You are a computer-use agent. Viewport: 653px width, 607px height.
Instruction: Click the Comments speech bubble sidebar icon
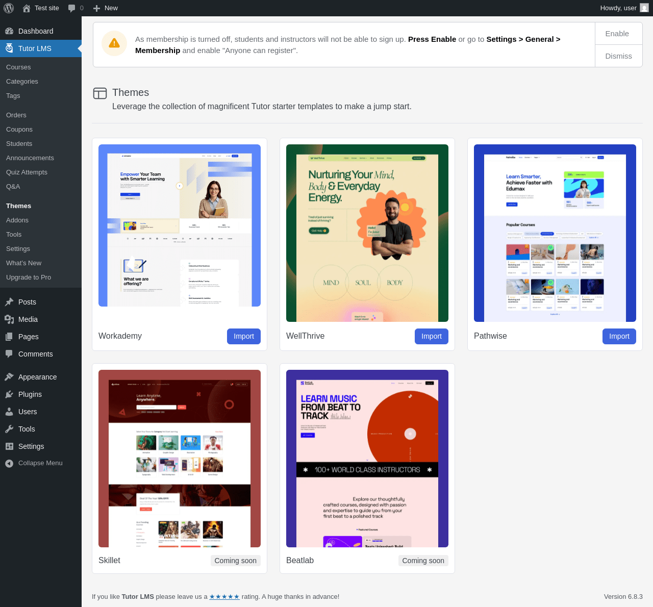point(9,354)
